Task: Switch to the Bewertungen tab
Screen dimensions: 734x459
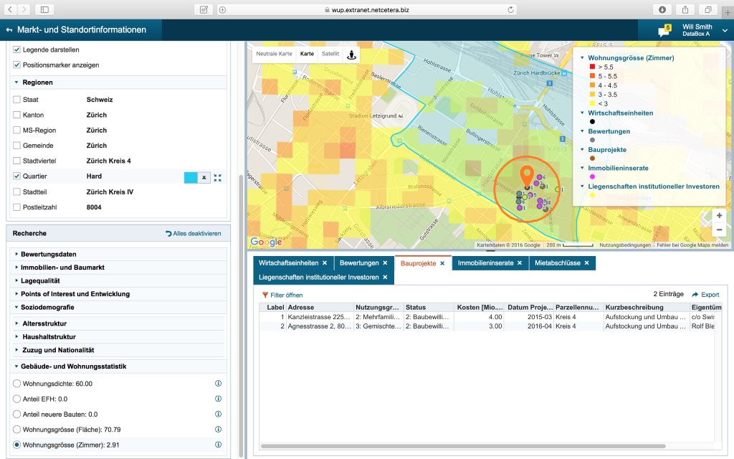Action: coord(359,263)
